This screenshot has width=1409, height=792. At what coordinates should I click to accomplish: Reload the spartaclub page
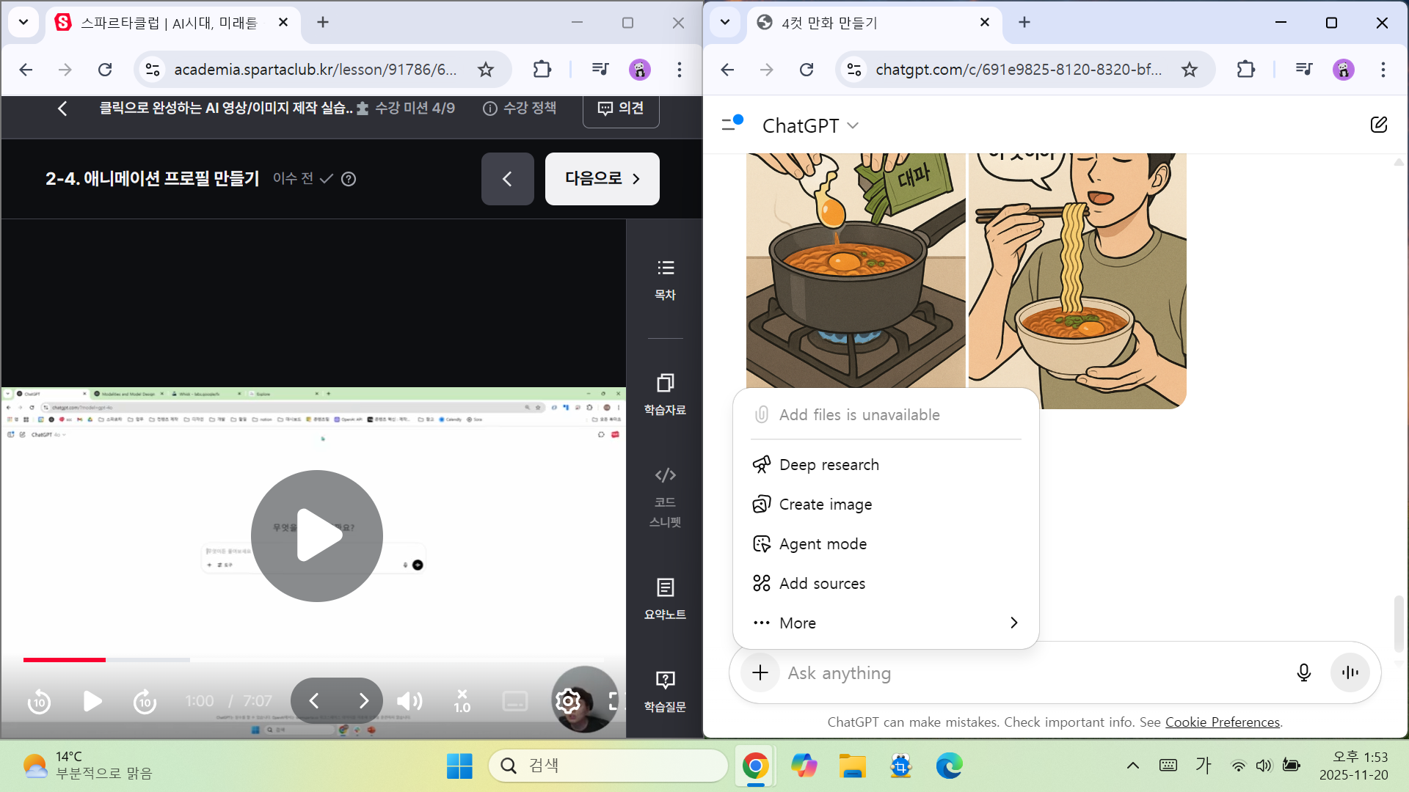click(x=105, y=70)
